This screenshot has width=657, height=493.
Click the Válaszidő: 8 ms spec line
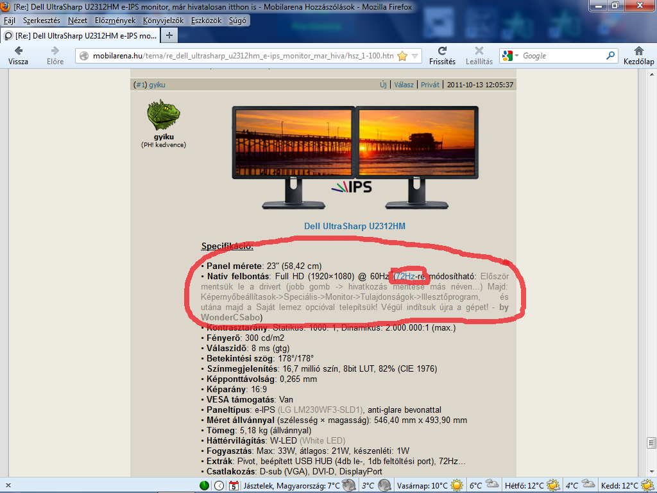tap(246, 349)
